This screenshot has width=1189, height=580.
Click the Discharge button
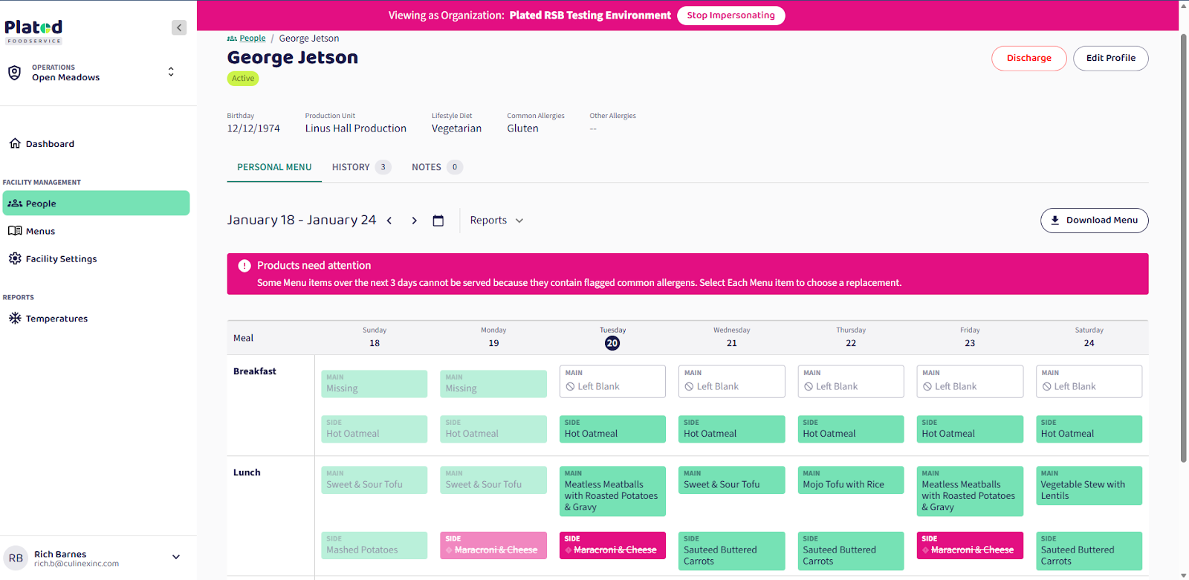(x=1028, y=58)
